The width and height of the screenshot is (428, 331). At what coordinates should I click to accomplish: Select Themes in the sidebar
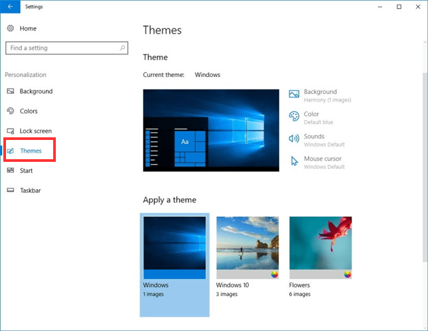pos(31,151)
